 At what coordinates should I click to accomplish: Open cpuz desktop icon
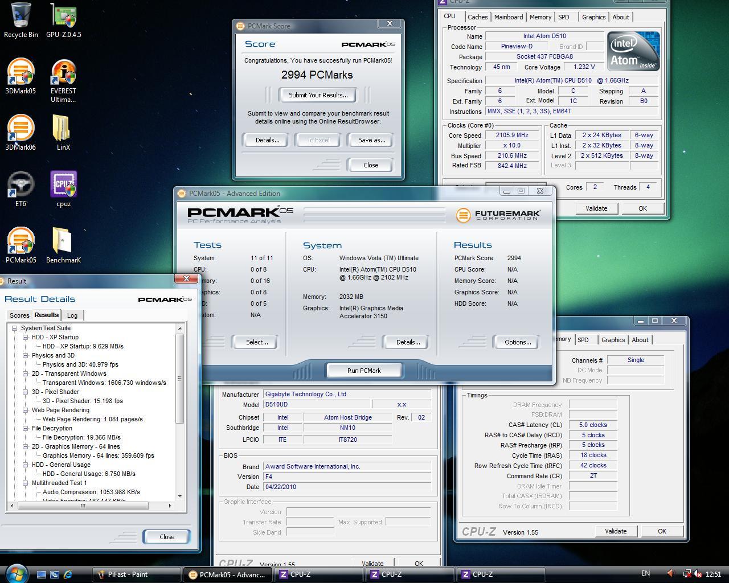(63, 189)
